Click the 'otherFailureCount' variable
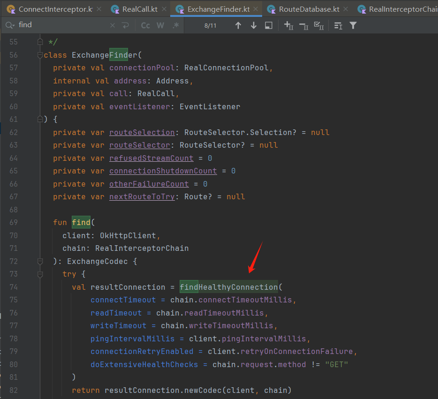The width and height of the screenshot is (438, 399). 149,184
